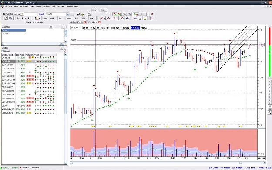
Task: Select the Default watch list
Action: coord(13,30)
